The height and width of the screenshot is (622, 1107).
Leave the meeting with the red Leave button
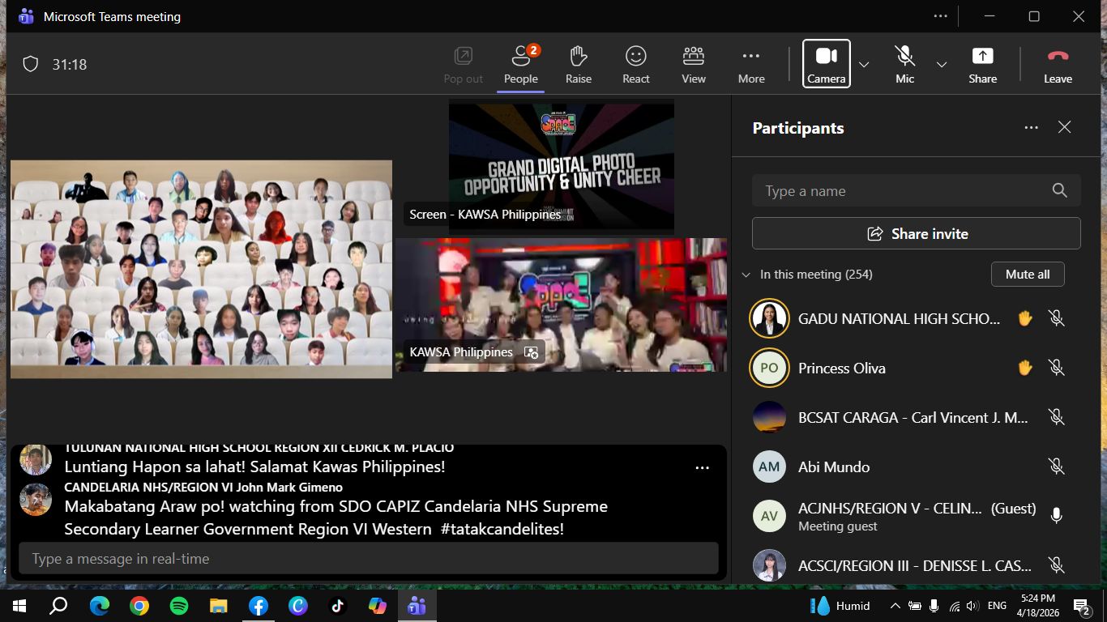[x=1058, y=64]
